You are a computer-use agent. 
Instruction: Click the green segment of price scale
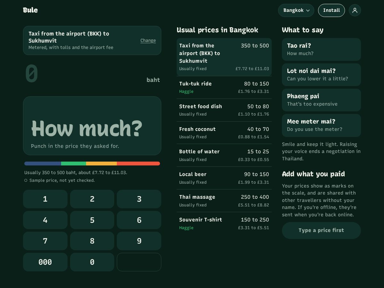74,164
